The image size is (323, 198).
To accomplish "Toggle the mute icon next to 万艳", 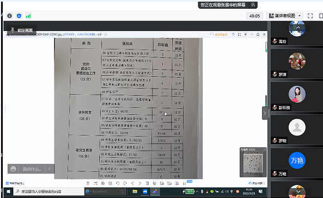I will click(275, 174).
